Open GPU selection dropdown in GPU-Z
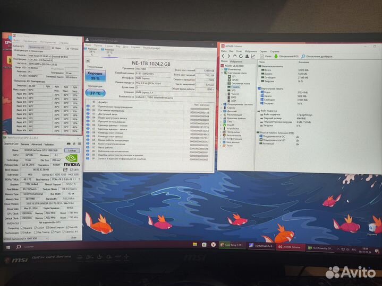Image resolution: width=382 pixels, height=286 pixels. pyautogui.click(x=26, y=238)
